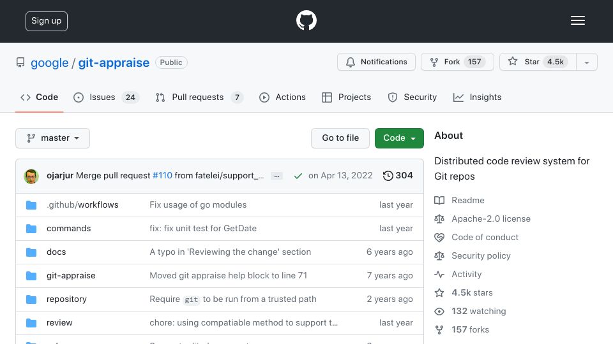Image resolution: width=613 pixels, height=344 pixels.
Task: Click the Sign up button
Action: pyautogui.click(x=47, y=21)
